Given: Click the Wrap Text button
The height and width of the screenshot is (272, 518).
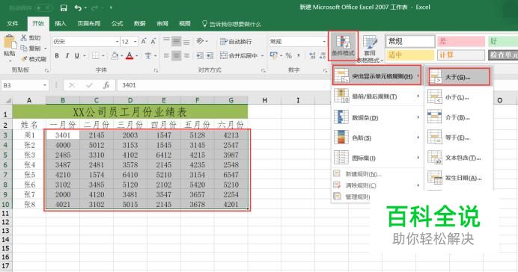Looking at the screenshot, I should (x=236, y=42).
